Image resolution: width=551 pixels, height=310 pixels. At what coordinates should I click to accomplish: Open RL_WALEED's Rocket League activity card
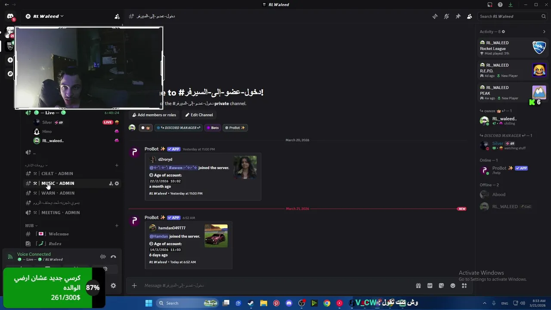tap(512, 48)
